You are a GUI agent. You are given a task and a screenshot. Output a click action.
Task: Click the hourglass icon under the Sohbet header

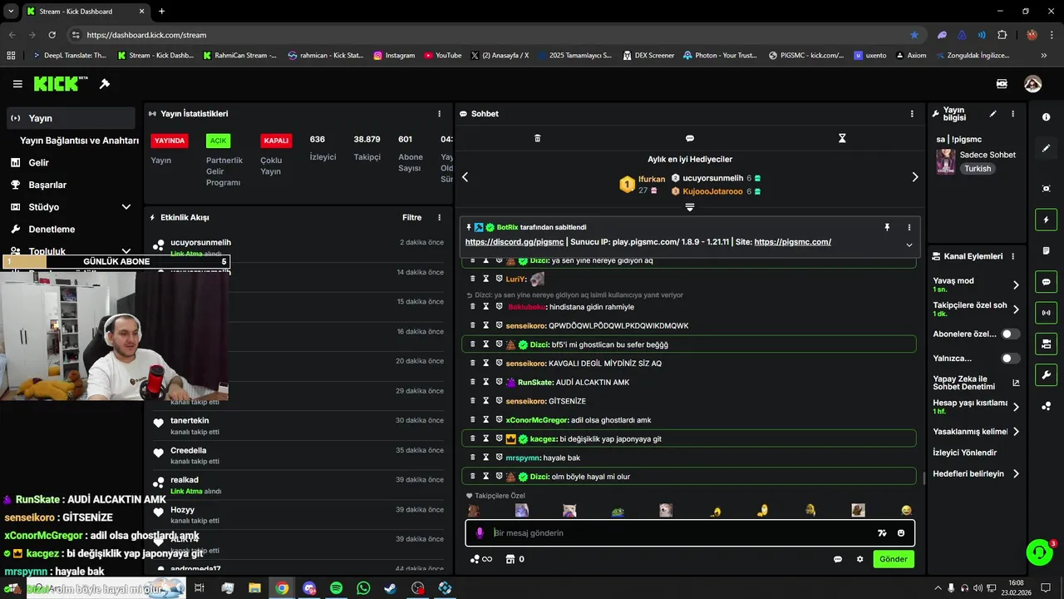[842, 138]
